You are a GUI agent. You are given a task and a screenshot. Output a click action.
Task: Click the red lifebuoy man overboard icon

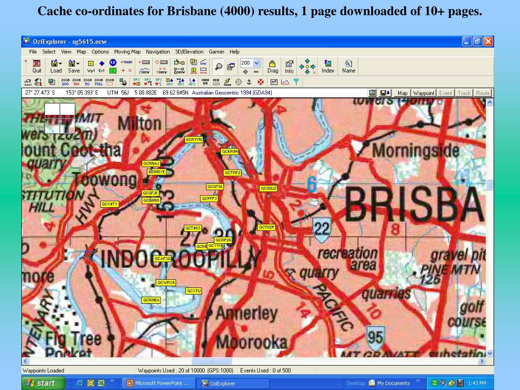click(x=261, y=82)
